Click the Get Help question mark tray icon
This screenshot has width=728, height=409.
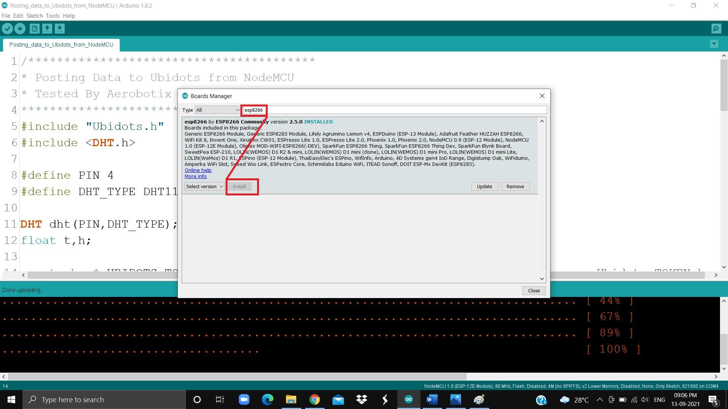coord(541,400)
